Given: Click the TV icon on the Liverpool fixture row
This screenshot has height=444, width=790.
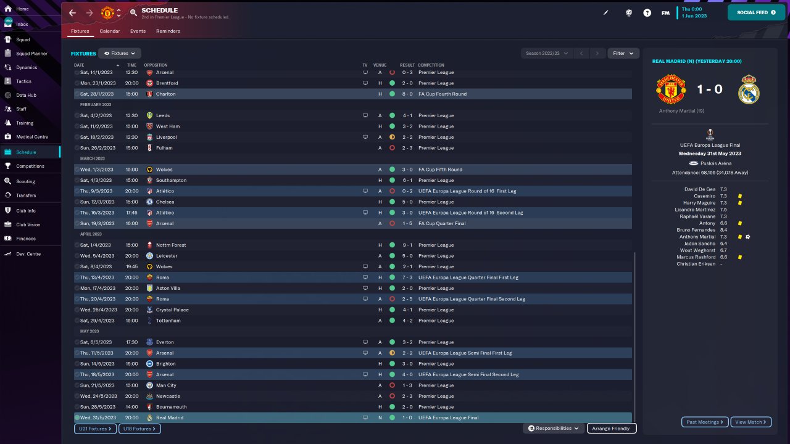Looking at the screenshot, I should [x=365, y=137].
